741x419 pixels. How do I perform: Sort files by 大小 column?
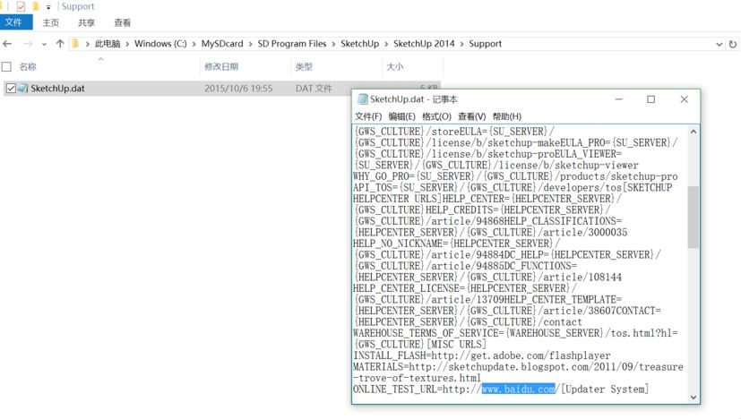tap(395, 66)
